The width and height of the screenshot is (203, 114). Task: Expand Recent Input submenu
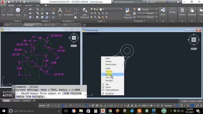[x=112, y=64]
